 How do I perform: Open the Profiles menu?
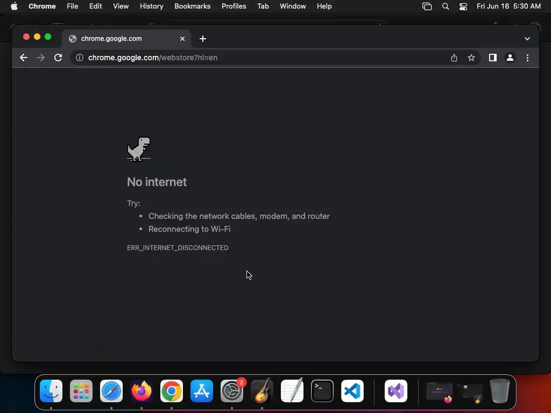(234, 6)
